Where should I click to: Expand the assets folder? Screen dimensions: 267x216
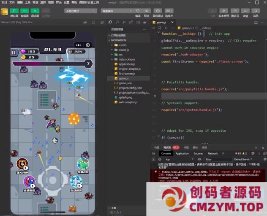coord(129,45)
